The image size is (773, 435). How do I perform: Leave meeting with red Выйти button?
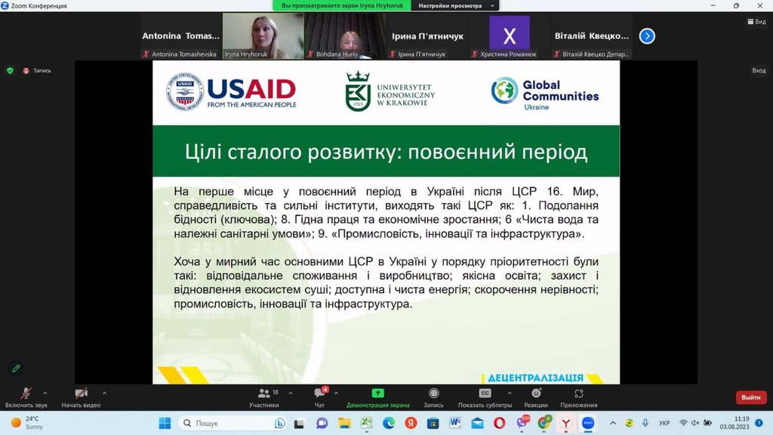(x=751, y=397)
